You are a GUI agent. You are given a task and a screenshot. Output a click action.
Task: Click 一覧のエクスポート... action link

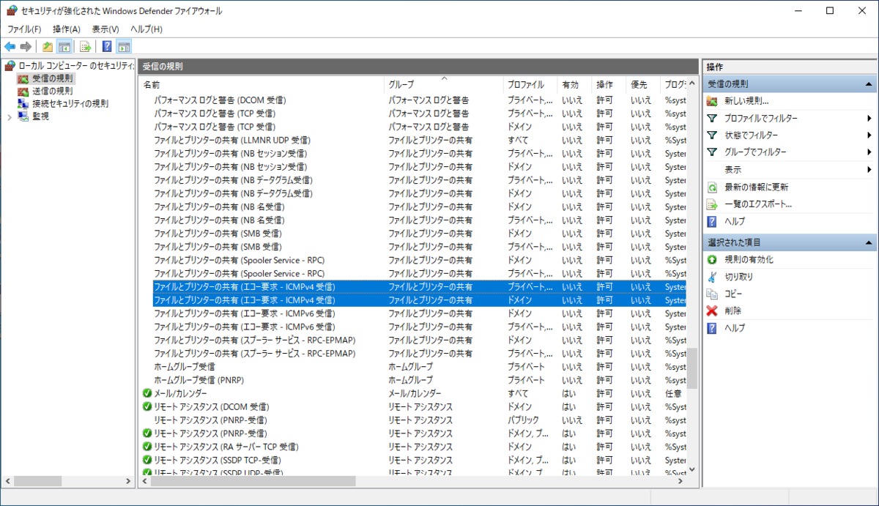click(x=758, y=204)
